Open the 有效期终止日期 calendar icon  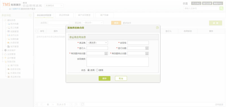[147, 53]
